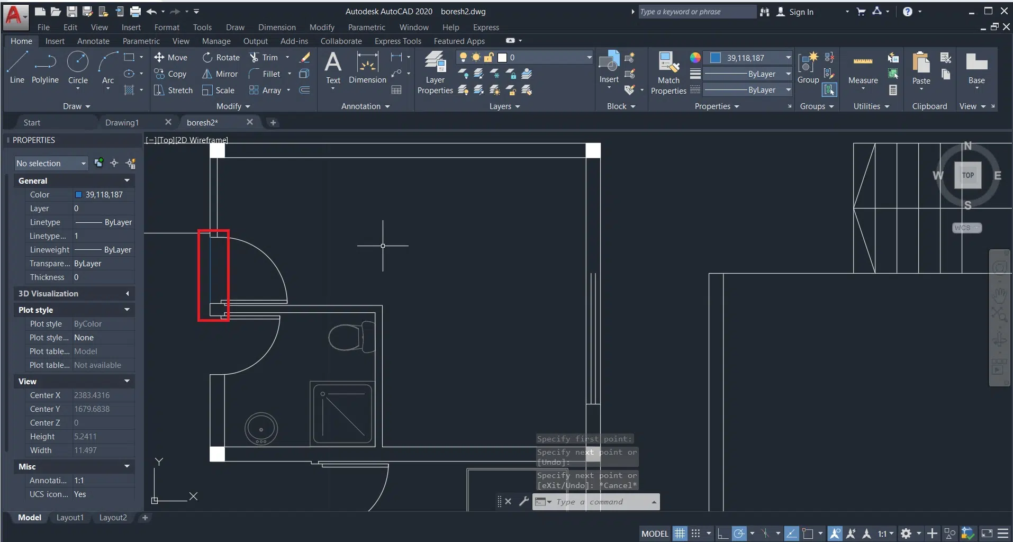The height and width of the screenshot is (542, 1013).
Task: Toggle polar tracking in status bar
Action: 739,534
